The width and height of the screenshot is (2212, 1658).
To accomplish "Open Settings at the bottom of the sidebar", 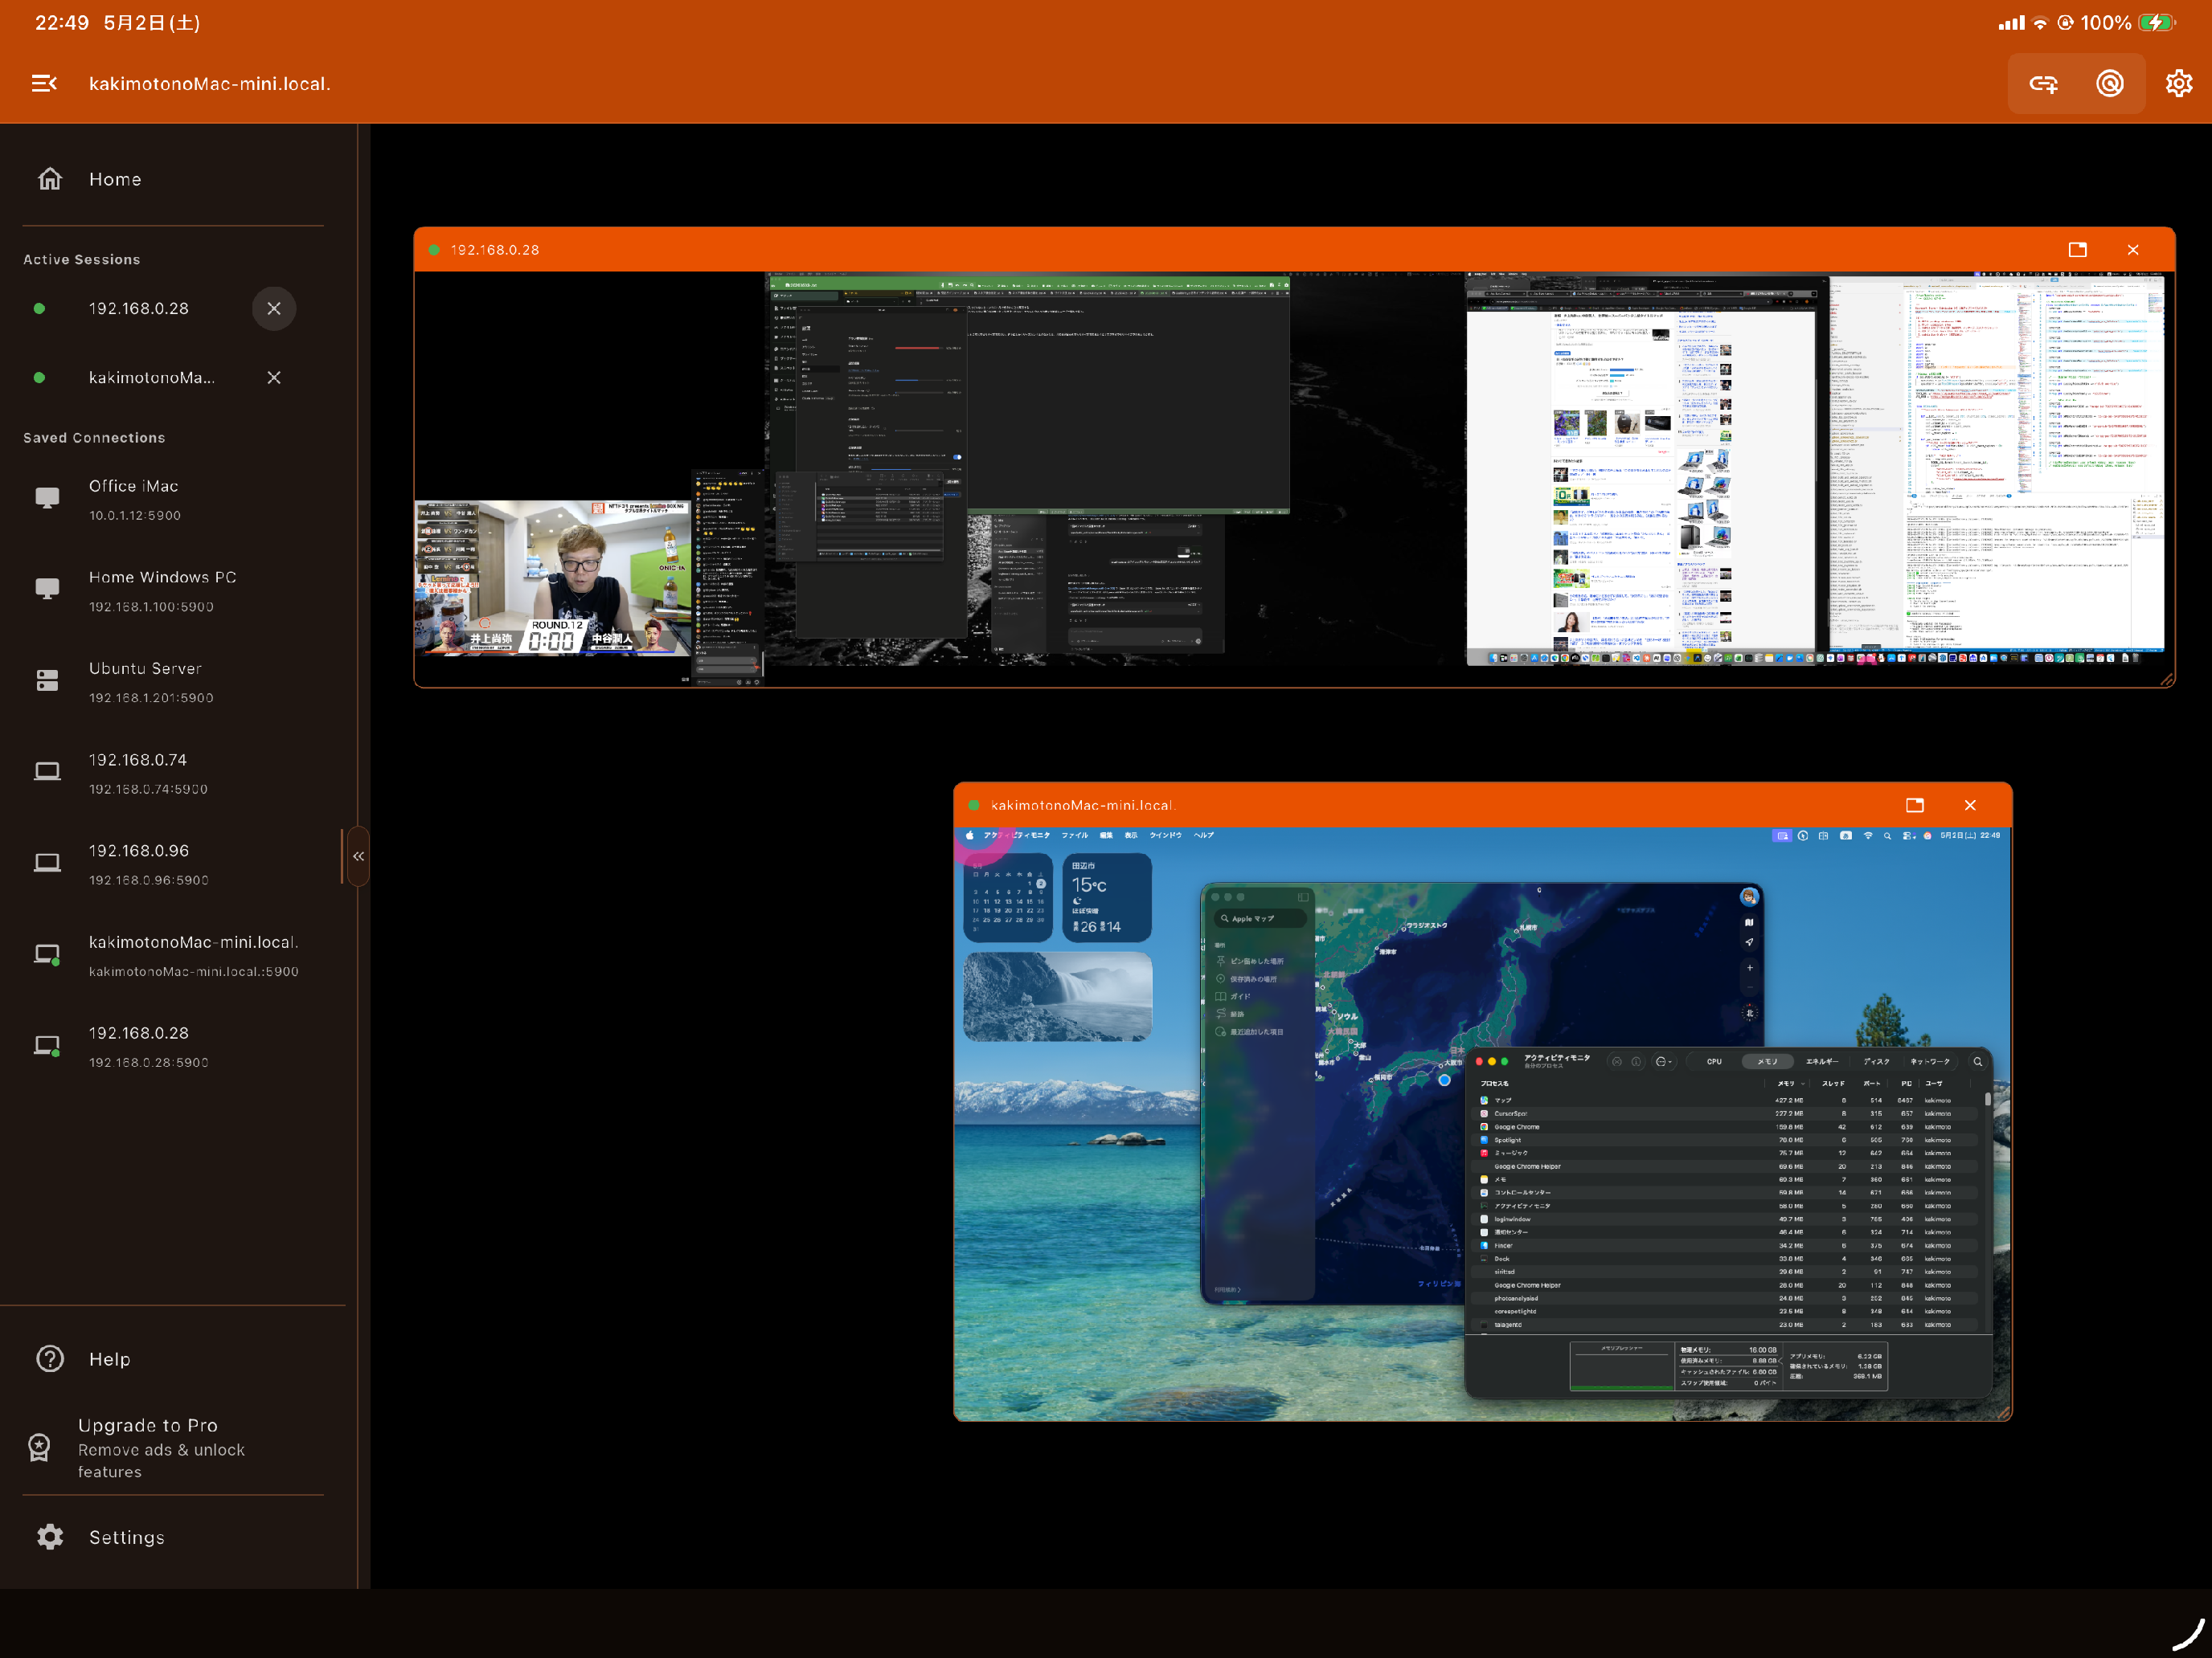I will 173,1537.
